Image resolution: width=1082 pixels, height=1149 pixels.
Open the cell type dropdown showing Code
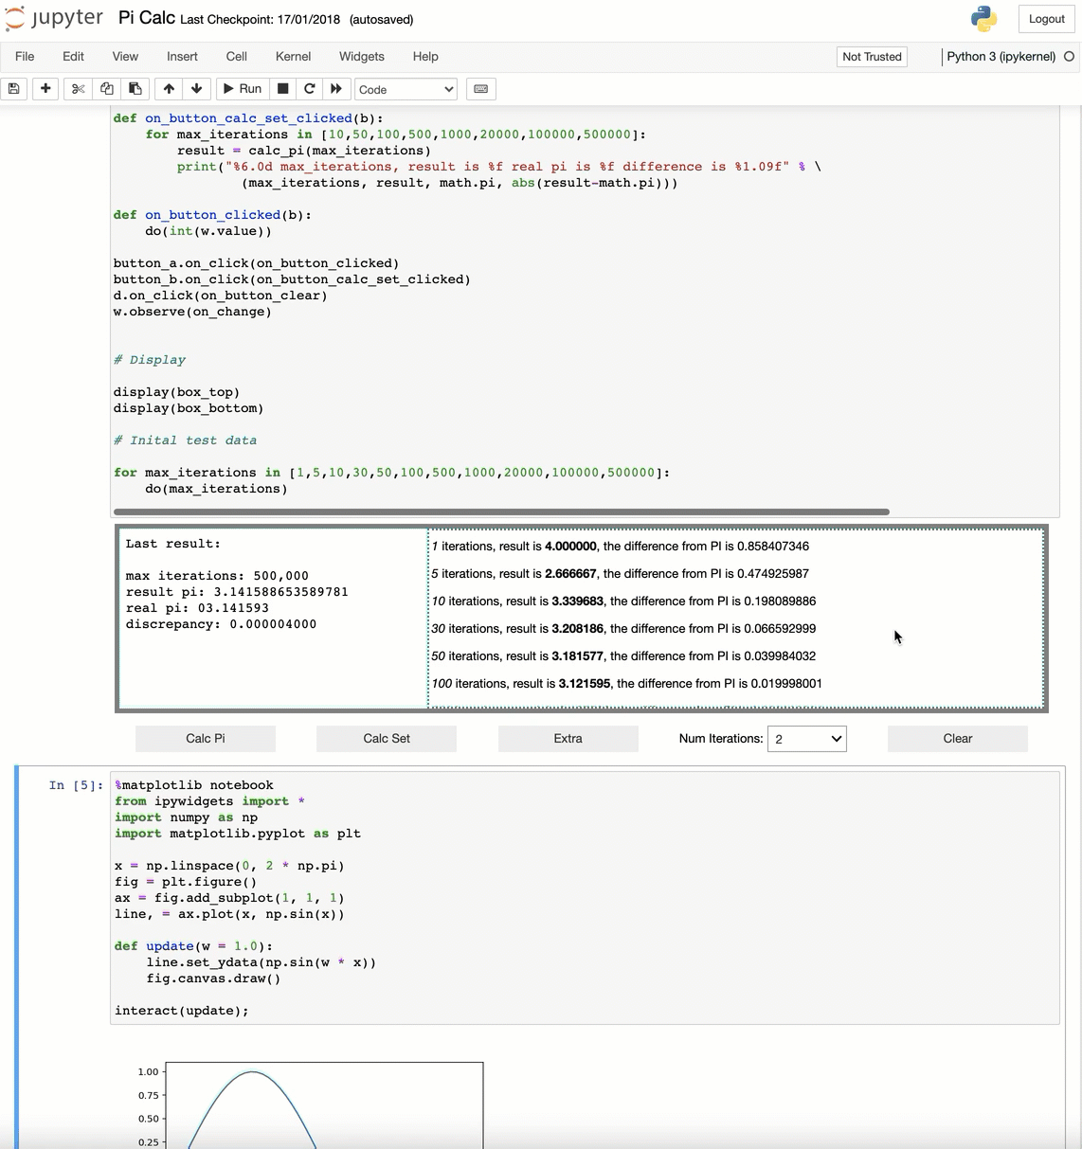tap(406, 89)
